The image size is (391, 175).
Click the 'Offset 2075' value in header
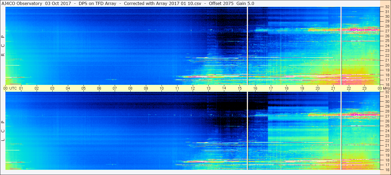221,3
